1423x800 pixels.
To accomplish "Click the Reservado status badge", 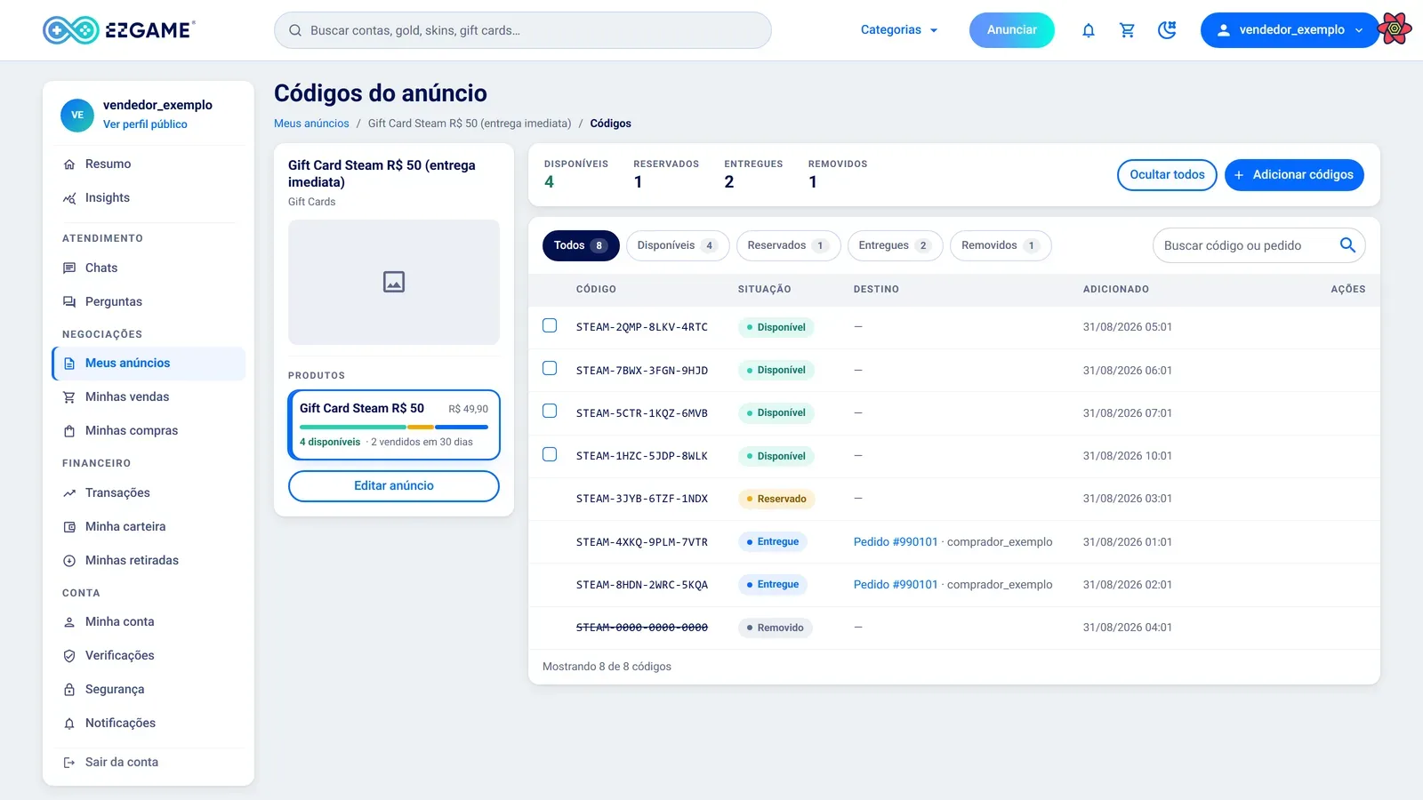I will click(x=776, y=499).
